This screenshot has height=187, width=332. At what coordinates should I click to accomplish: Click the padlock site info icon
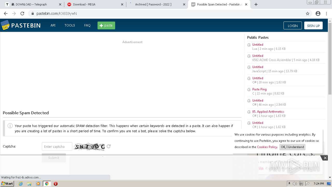[32, 14]
